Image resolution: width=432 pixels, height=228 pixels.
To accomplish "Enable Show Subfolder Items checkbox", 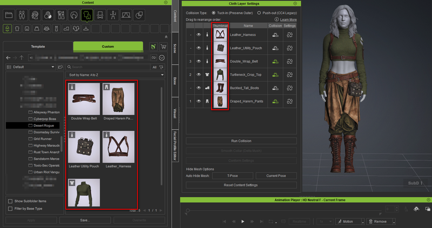I will tap(10, 201).
